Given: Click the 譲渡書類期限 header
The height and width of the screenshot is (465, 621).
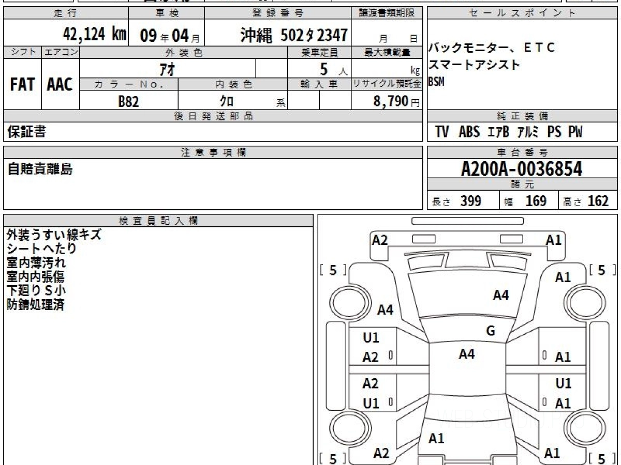Looking at the screenshot, I should 387,13.
